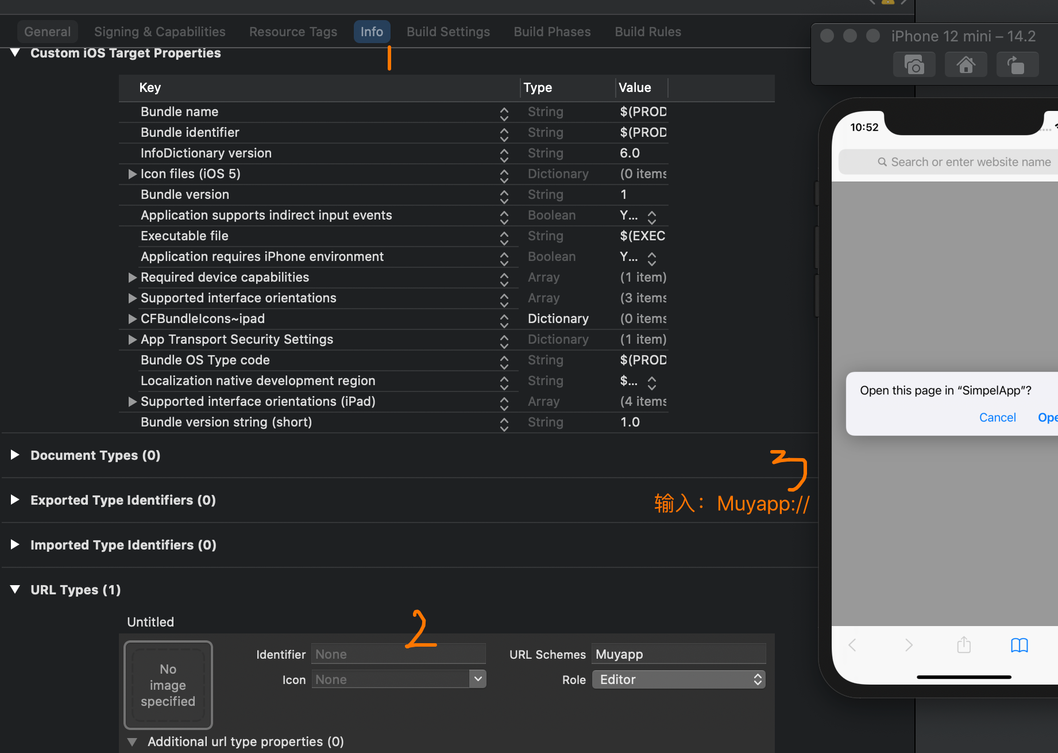Image resolution: width=1058 pixels, height=753 pixels.
Task: Tap the Safari forward arrow
Action: 909,646
